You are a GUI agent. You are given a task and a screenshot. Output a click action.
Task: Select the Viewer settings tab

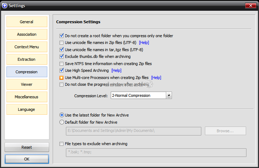click(27, 84)
